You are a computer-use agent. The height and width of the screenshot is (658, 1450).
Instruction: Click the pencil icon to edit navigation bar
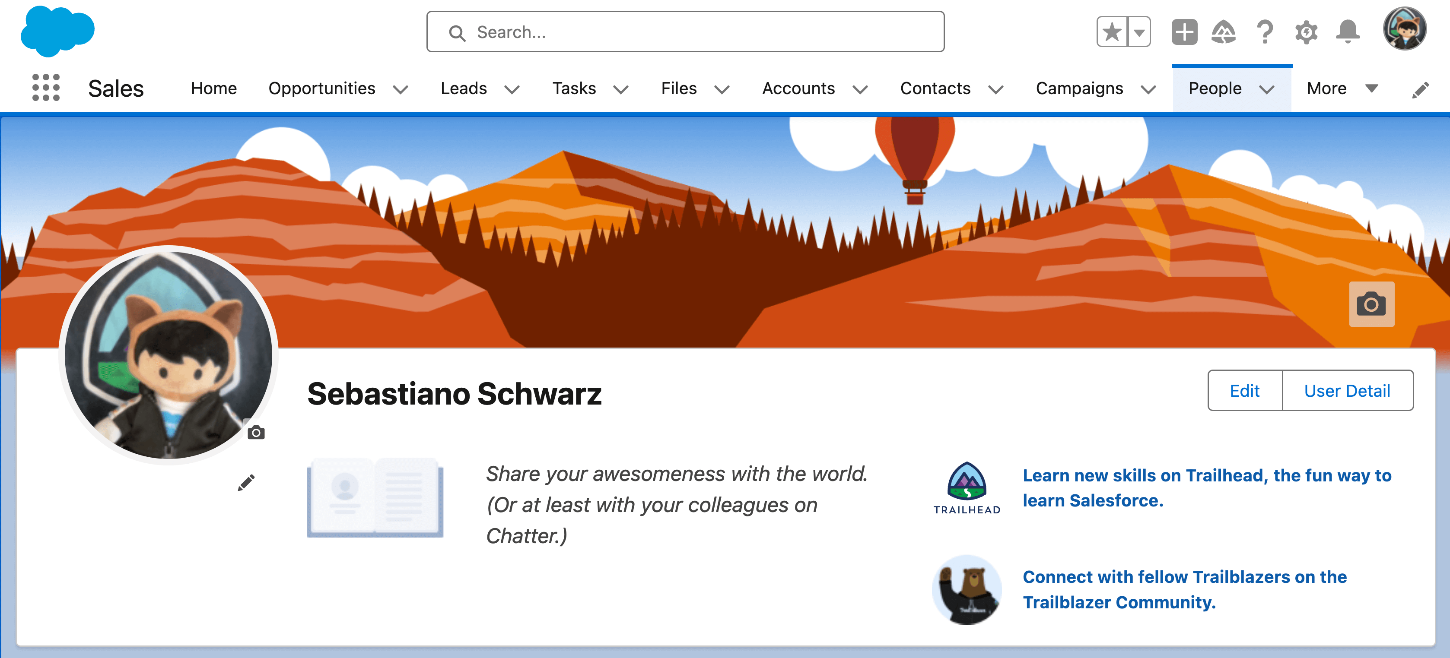[x=1421, y=89]
